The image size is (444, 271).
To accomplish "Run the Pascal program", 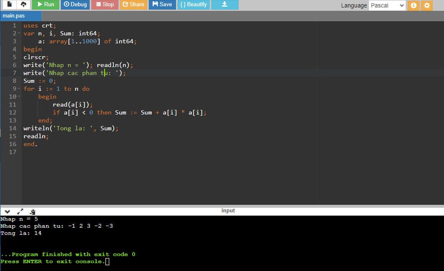I will pos(46,4).
